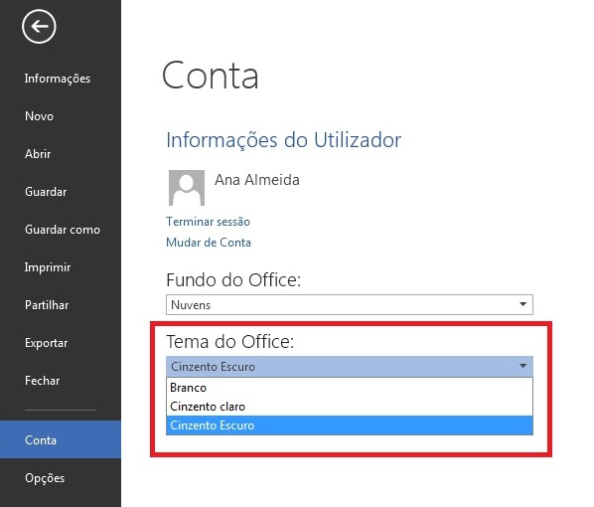Image resolution: width=594 pixels, height=507 pixels.
Task: Click Ana Almeida's profile picture
Action: click(x=187, y=188)
